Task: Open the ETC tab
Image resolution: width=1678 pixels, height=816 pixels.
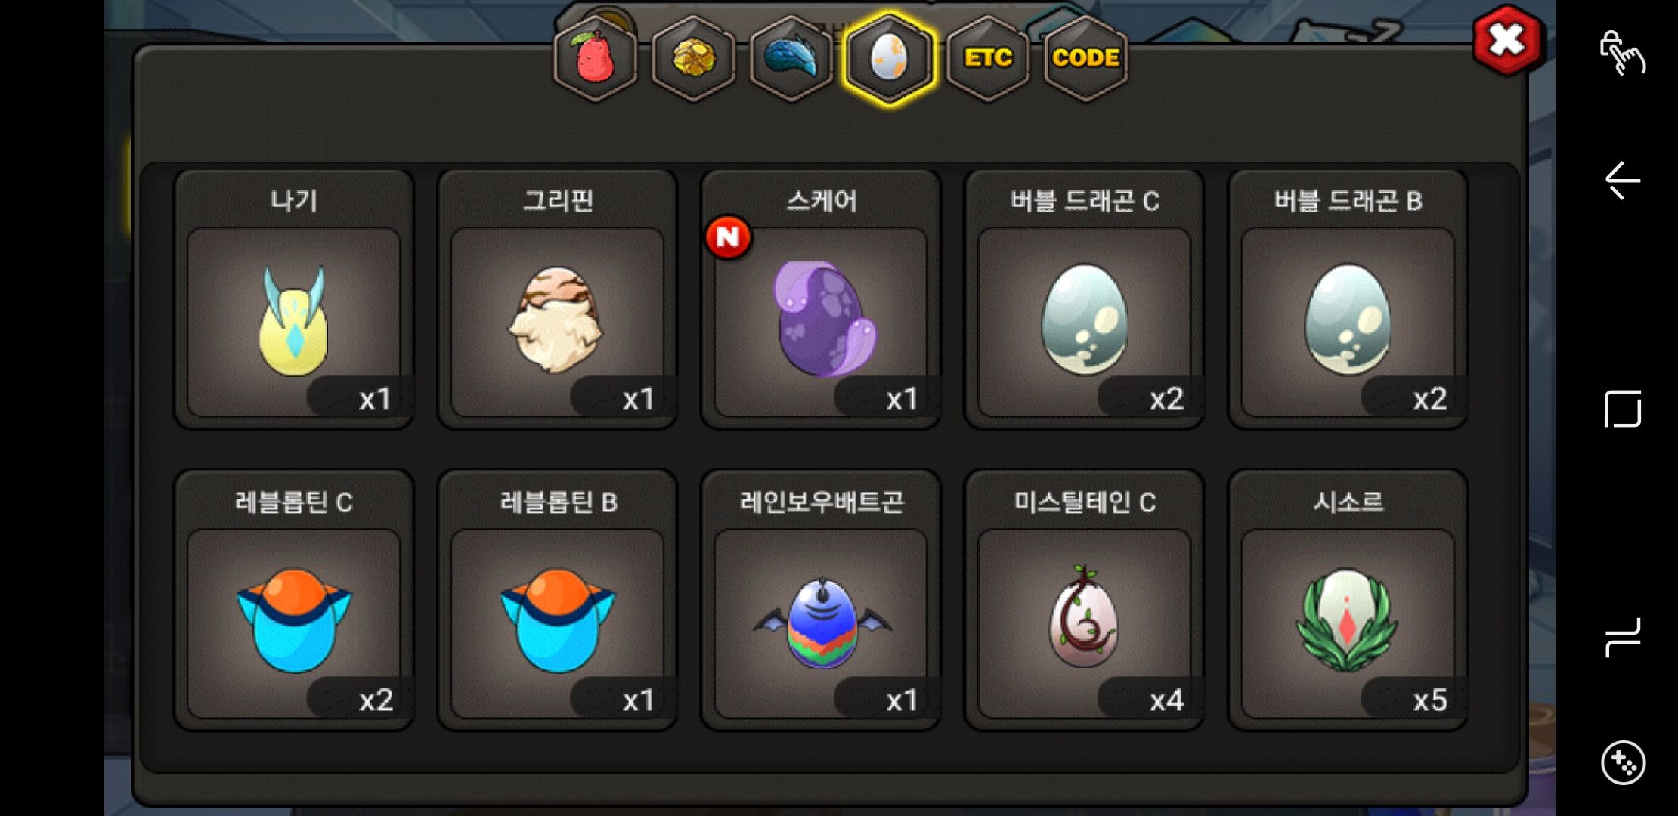Action: pos(988,58)
